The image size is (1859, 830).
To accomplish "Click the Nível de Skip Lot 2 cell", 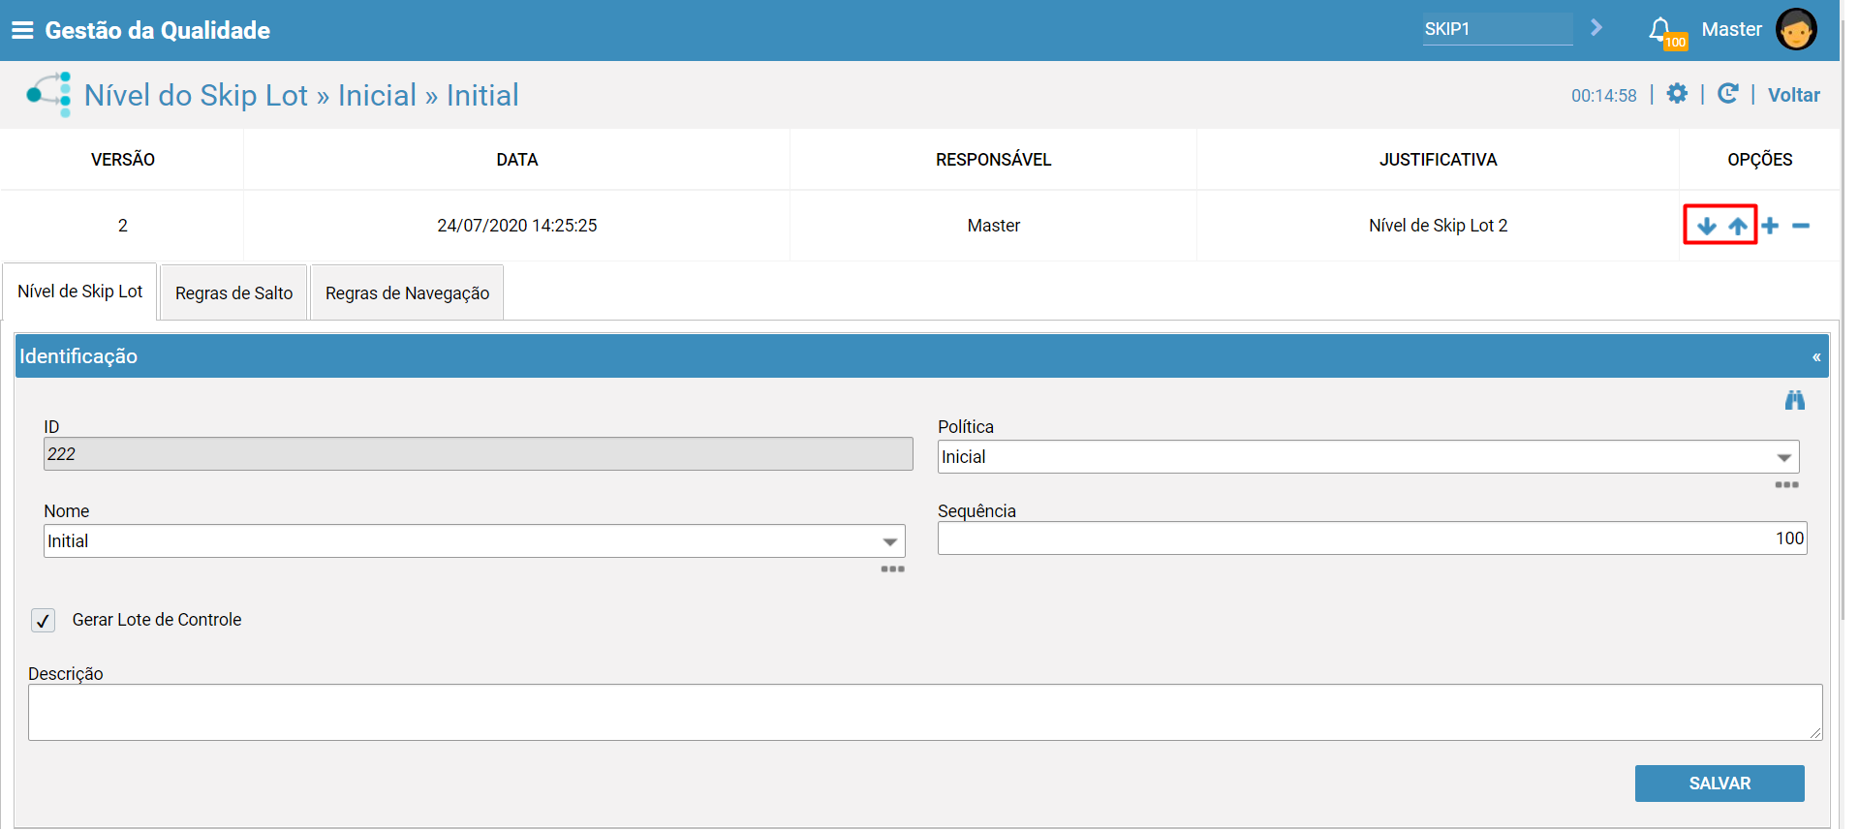I will (x=1438, y=226).
